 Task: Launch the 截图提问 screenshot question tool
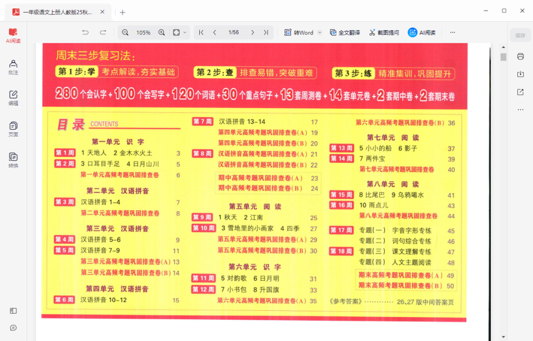tap(386, 32)
